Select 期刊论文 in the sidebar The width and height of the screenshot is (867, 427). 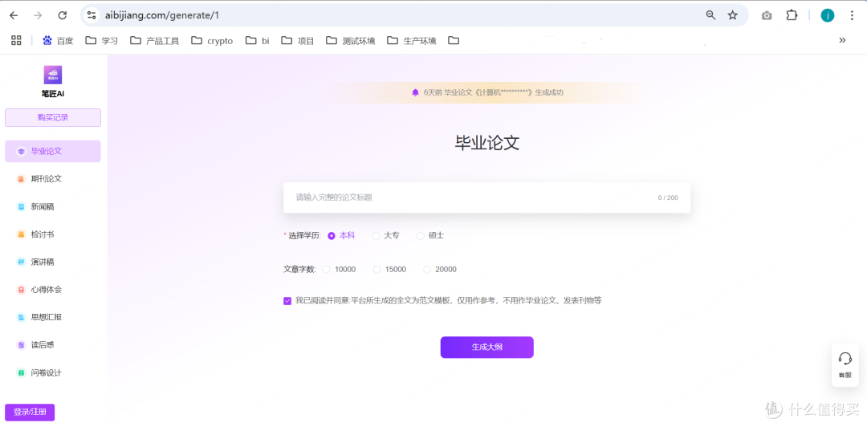(x=53, y=179)
